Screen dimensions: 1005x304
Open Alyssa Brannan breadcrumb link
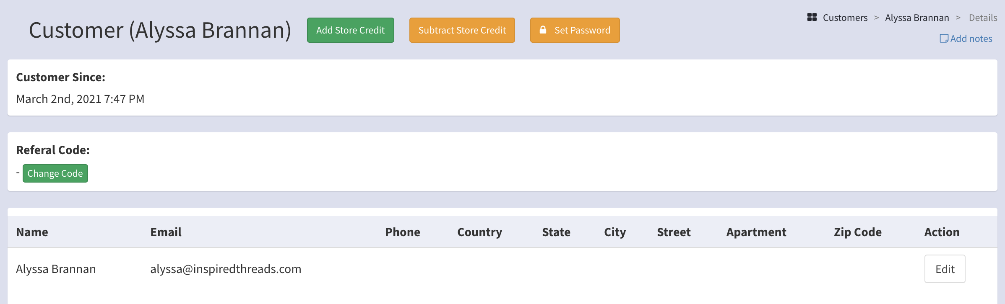(917, 18)
